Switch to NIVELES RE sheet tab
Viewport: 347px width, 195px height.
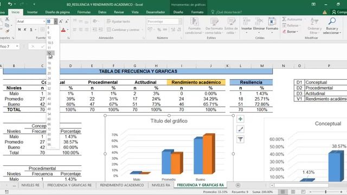coord(30,185)
